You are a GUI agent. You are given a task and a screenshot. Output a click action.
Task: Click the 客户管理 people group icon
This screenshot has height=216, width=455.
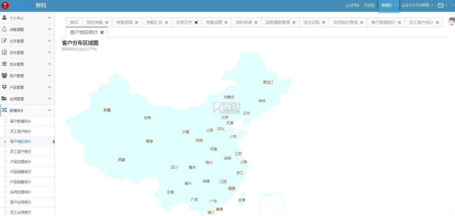point(4,75)
